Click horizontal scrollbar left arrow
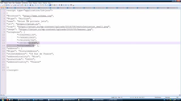This screenshot has height=101, width=181. pyautogui.click(x=1, y=95)
